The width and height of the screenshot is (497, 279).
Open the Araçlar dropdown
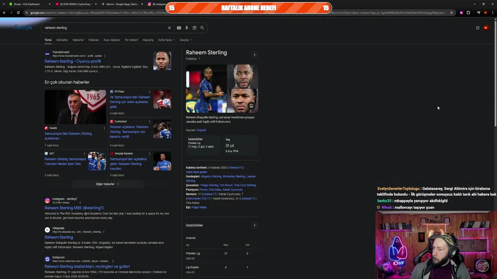pyautogui.click(x=186, y=40)
